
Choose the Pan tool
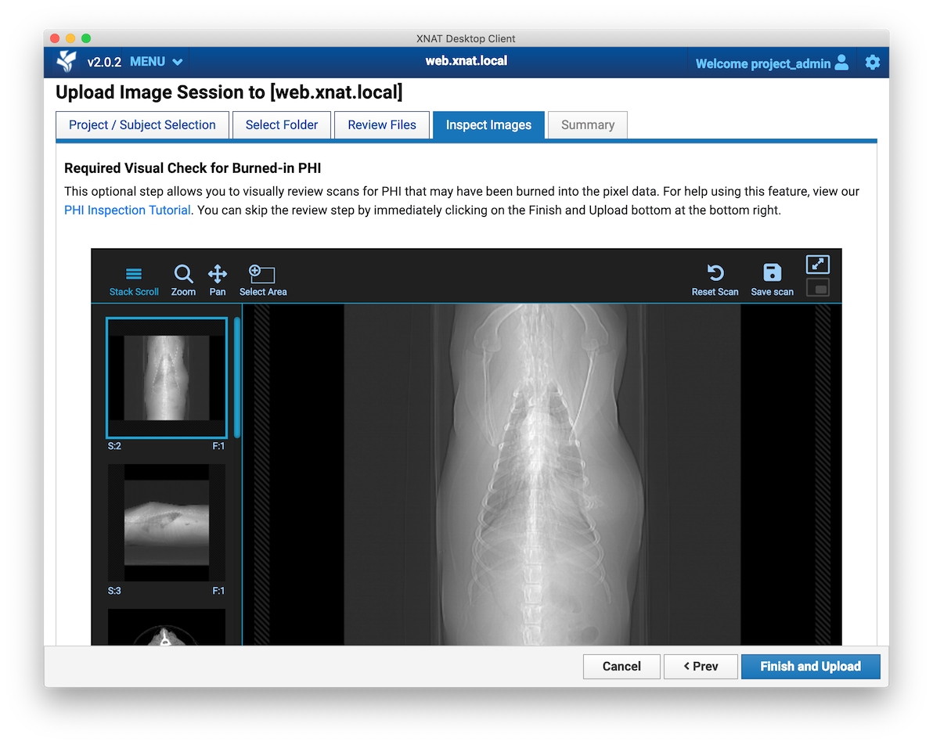(218, 281)
